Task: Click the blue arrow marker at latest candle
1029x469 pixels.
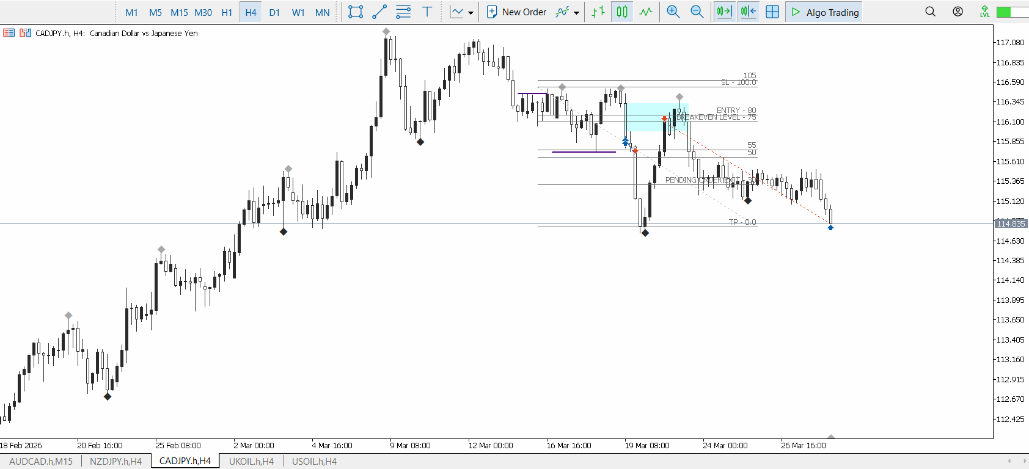Action: (830, 228)
